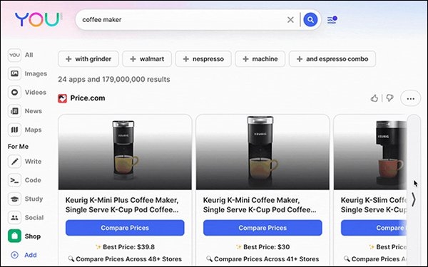
Task: Select the All sidebar item
Action: click(21, 55)
